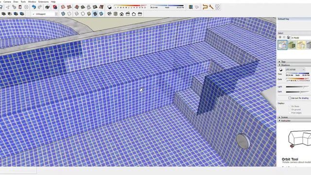The image size is (311, 175).
Task: Click the red sandbox smoove icon
Action: (77, 7)
